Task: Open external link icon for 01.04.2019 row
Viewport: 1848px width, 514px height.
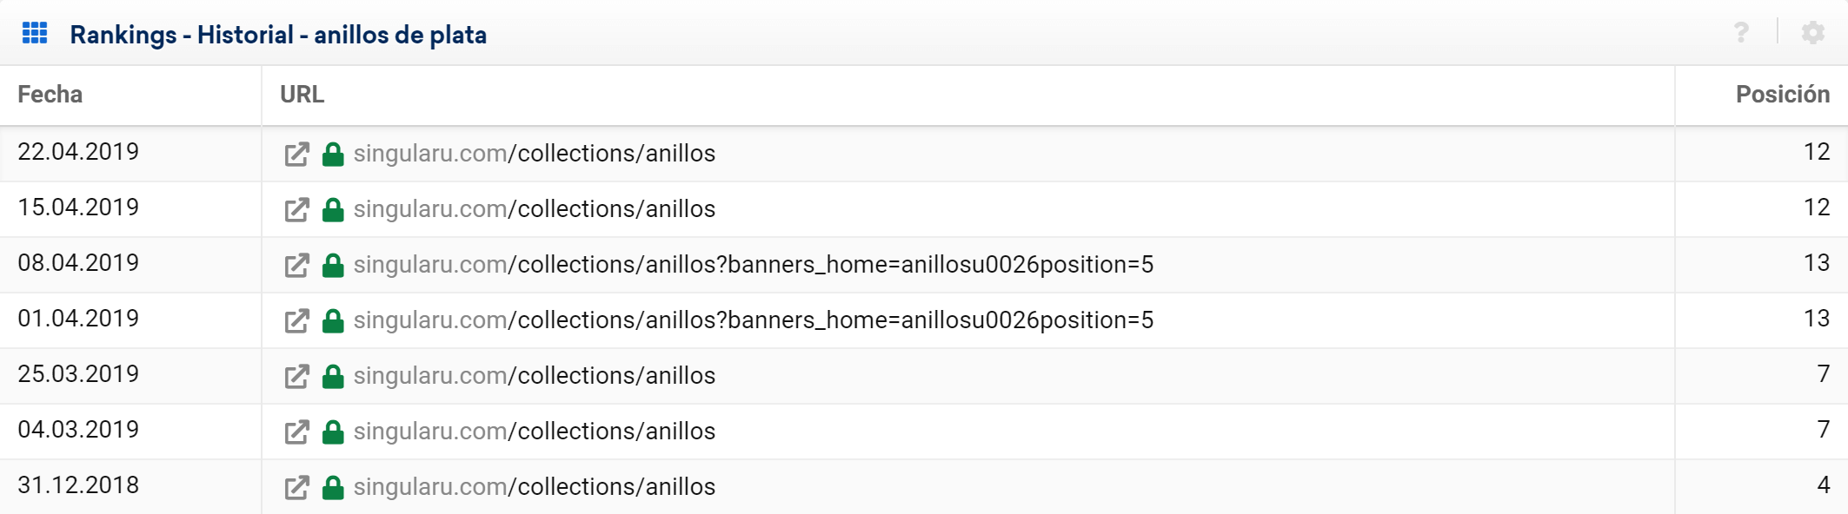Action: point(296,321)
